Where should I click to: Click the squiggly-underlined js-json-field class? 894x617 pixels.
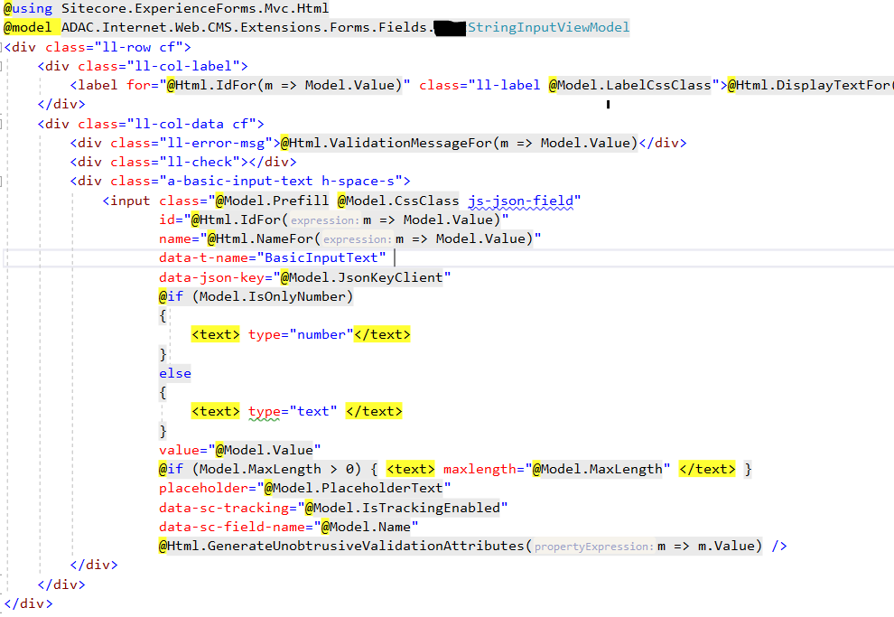coord(524,201)
